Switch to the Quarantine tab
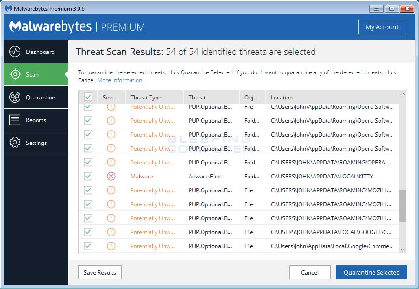 [36, 97]
